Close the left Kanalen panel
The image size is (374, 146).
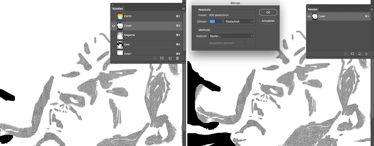pos(113,5)
